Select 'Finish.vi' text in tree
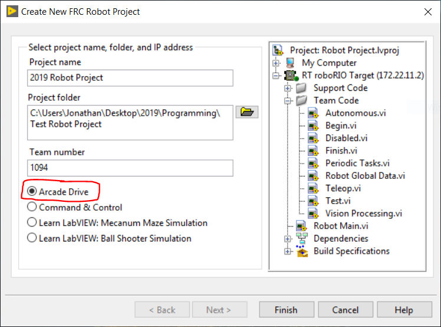 [341, 151]
